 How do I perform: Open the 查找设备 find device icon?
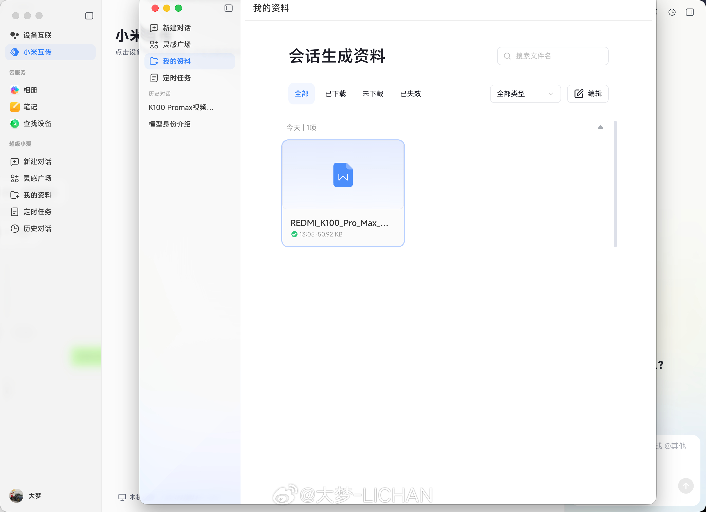point(15,124)
